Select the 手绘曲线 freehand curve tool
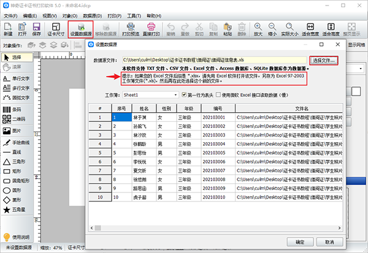Viewport: 368px width, 253px height. point(17,143)
